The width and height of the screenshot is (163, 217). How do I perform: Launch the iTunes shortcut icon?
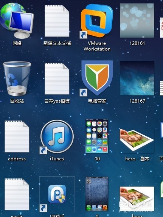57,137
